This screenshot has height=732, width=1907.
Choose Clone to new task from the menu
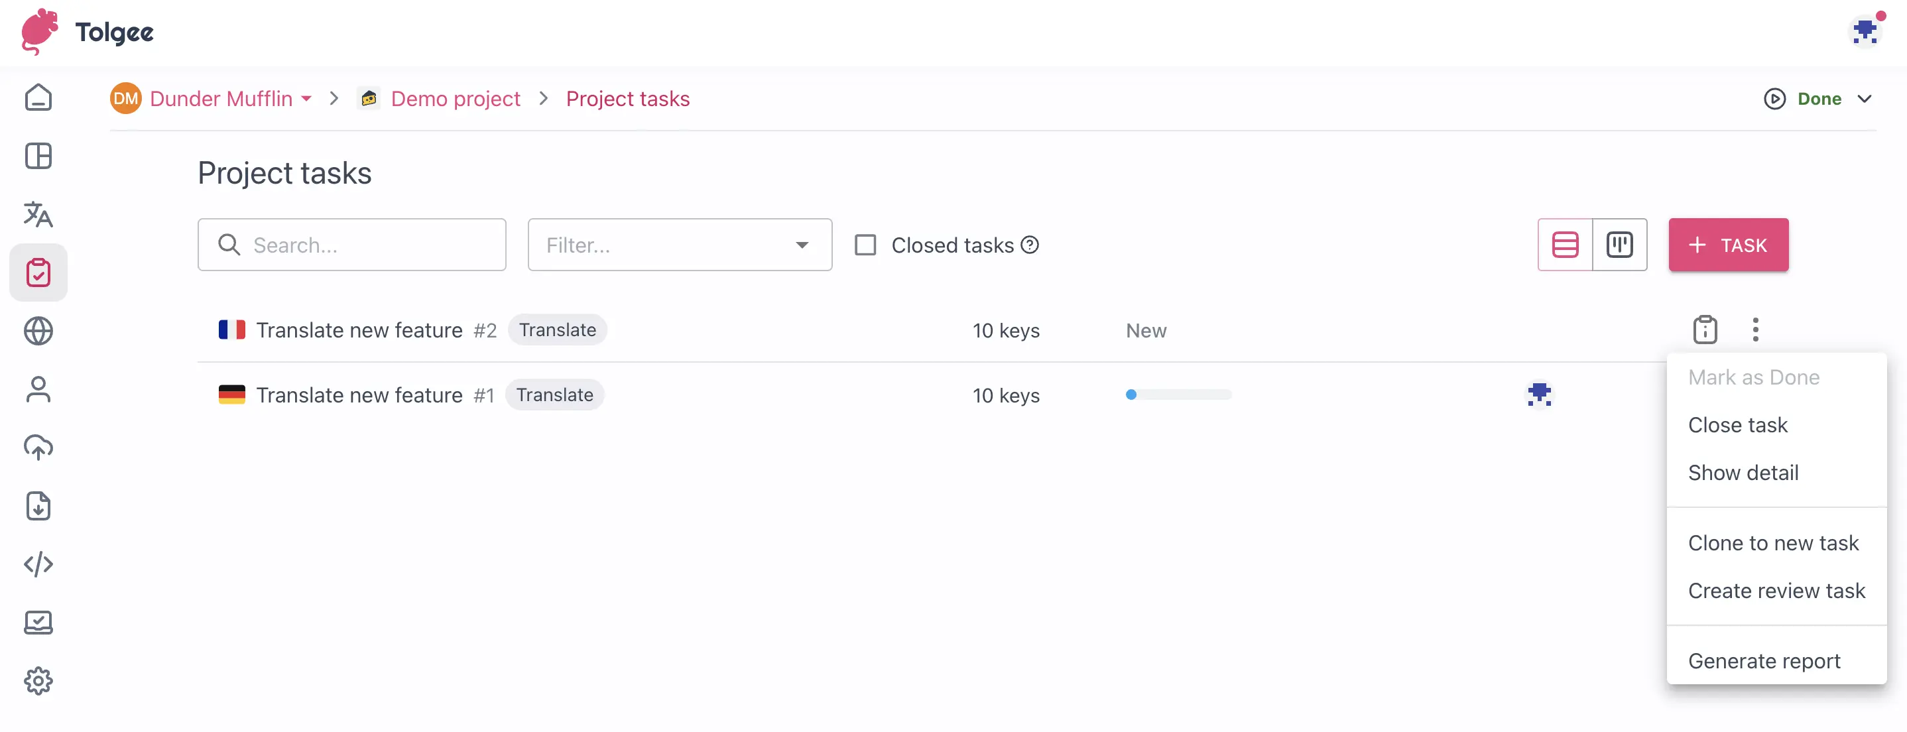click(1774, 542)
